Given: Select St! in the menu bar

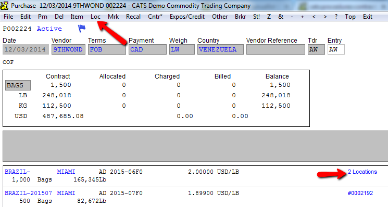Looking at the screenshot, I should click(256, 17).
